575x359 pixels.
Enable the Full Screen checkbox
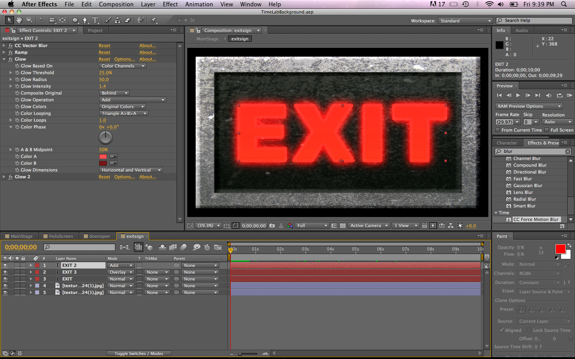coord(547,130)
